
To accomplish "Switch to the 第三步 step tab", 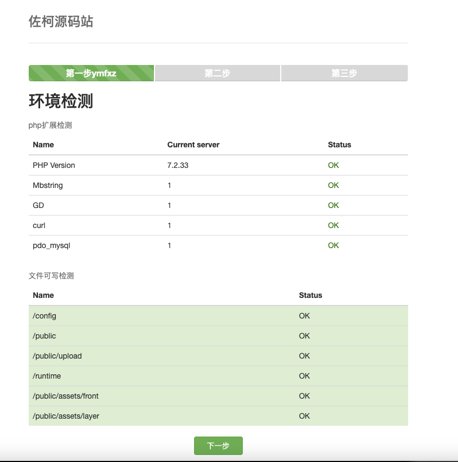I will (344, 73).
